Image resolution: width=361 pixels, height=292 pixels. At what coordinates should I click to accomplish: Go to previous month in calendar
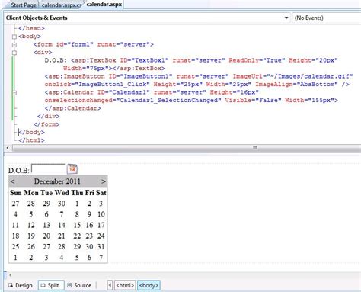[x=13, y=181]
